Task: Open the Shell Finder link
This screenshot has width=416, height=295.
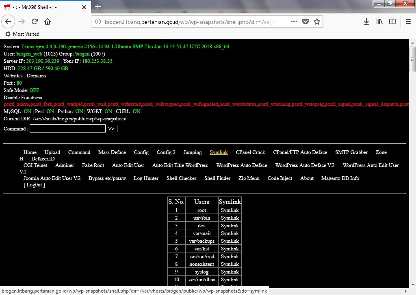Action: (x=217, y=178)
